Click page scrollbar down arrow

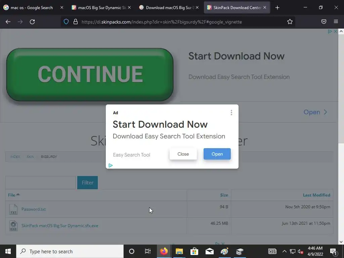click(x=341, y=242)
